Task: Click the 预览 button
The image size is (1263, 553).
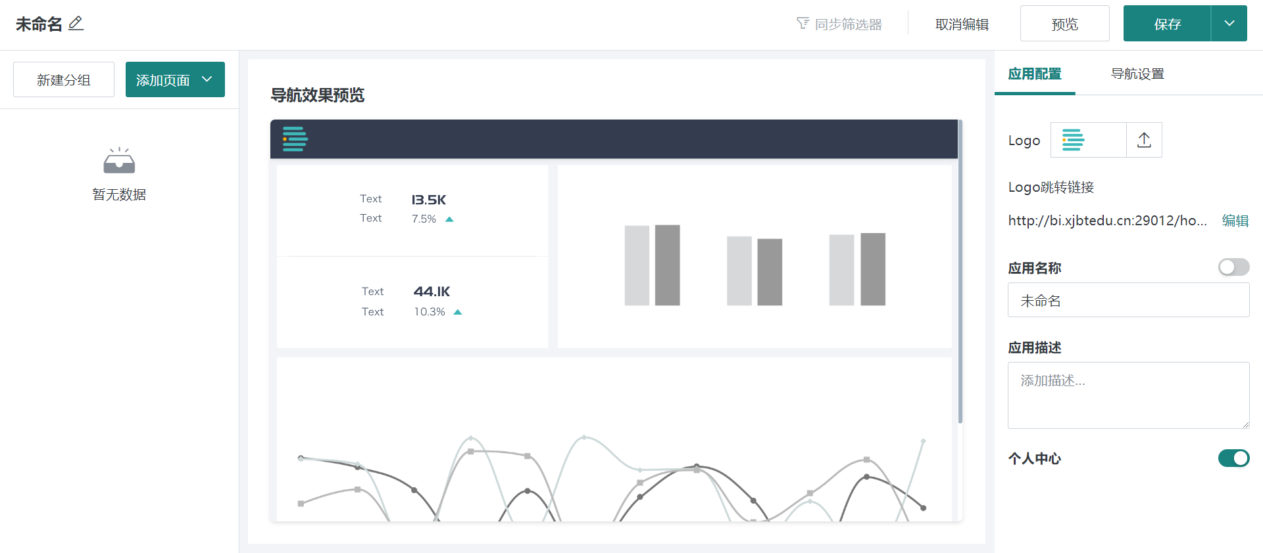Action: (1064, 24)
